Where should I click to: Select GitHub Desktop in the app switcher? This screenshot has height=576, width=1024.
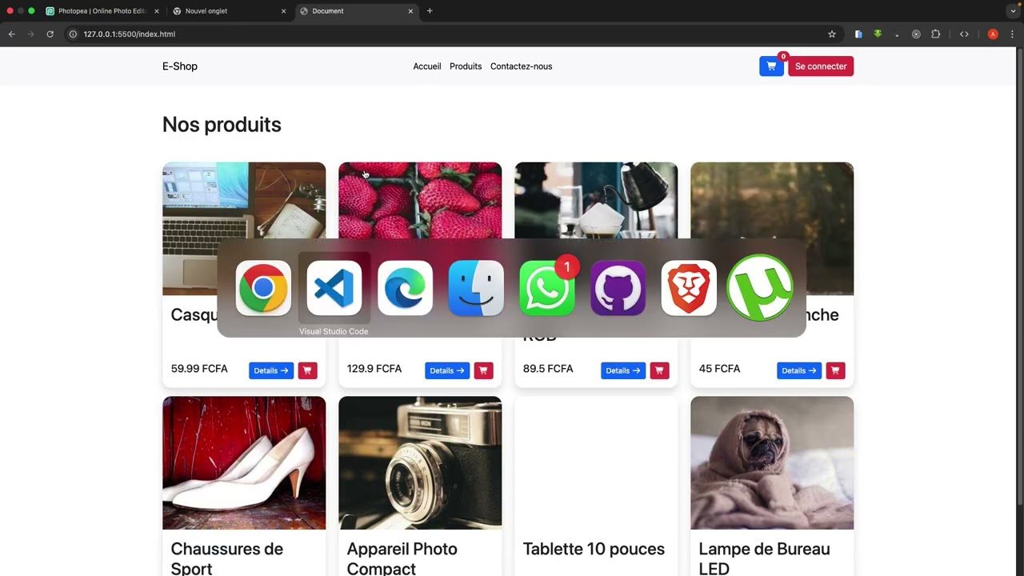(618, 288)
